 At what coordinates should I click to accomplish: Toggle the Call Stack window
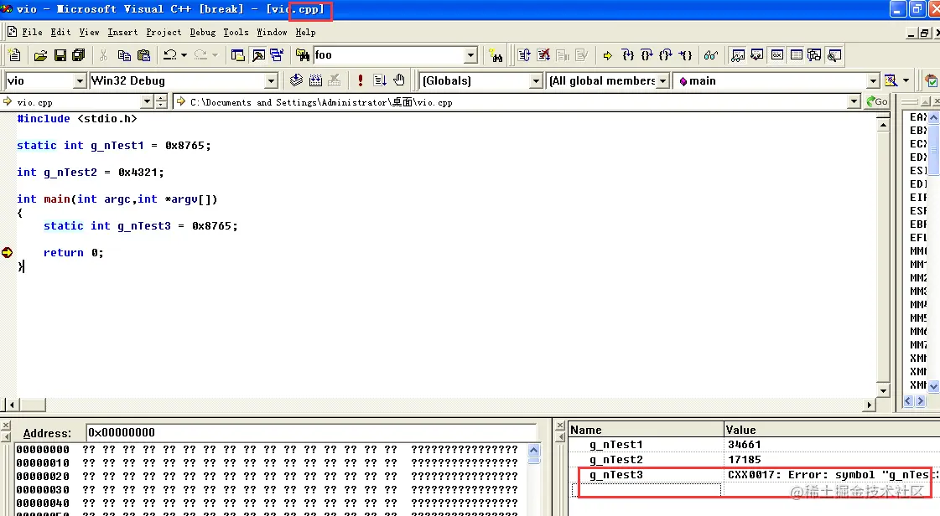point(814,55)
